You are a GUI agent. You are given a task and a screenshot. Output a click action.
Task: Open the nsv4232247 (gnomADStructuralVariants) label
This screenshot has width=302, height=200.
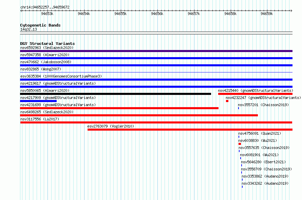(x=263, y=98)
